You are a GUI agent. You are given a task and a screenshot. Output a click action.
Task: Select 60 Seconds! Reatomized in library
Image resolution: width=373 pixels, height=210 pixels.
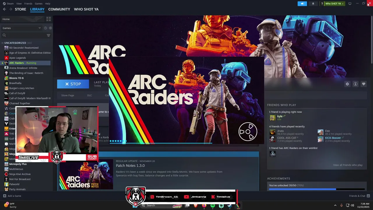(x=24, y=48)
